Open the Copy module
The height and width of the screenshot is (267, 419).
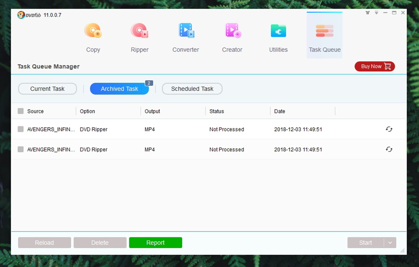[x=93, y=38]
